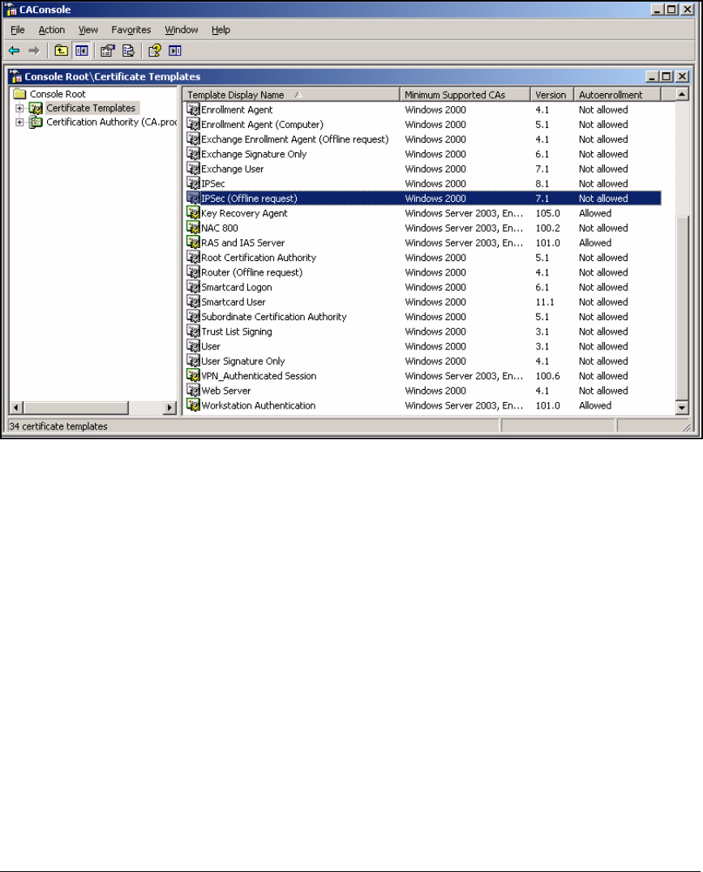
Task: Click version 11.1 in Smartcard User row
Action: [544, 302]
